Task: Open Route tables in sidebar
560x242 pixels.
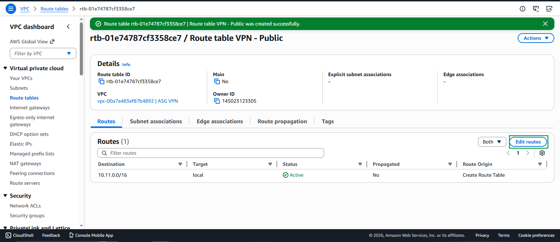Action: (x=24, y=98)
